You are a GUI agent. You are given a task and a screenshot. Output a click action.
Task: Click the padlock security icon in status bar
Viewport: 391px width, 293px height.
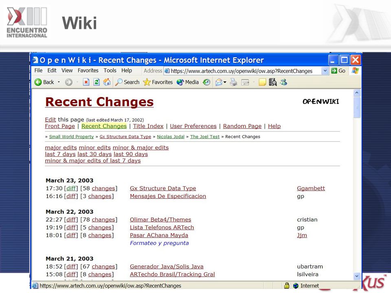coord(287,286)
